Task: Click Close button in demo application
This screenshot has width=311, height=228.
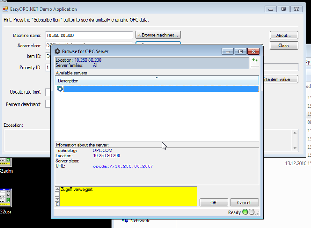Action: click(284, 46)
